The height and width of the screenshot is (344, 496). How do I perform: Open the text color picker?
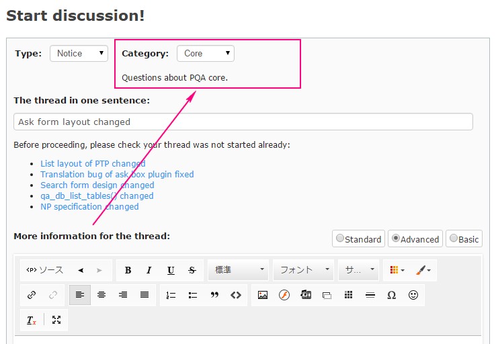pos(397,270)
